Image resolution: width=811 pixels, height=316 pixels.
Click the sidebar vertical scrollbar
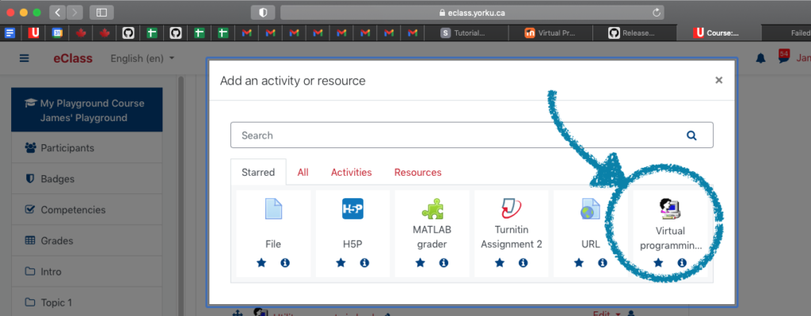pyautogui.click(x=181, y=196)
